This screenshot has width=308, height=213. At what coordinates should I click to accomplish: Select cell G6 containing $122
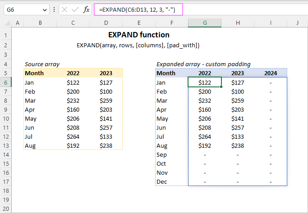tap(205, 82)
